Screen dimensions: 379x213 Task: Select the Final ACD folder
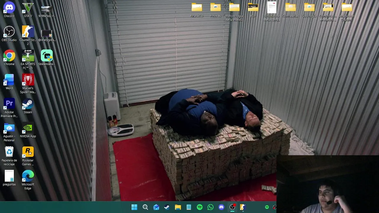197,10
